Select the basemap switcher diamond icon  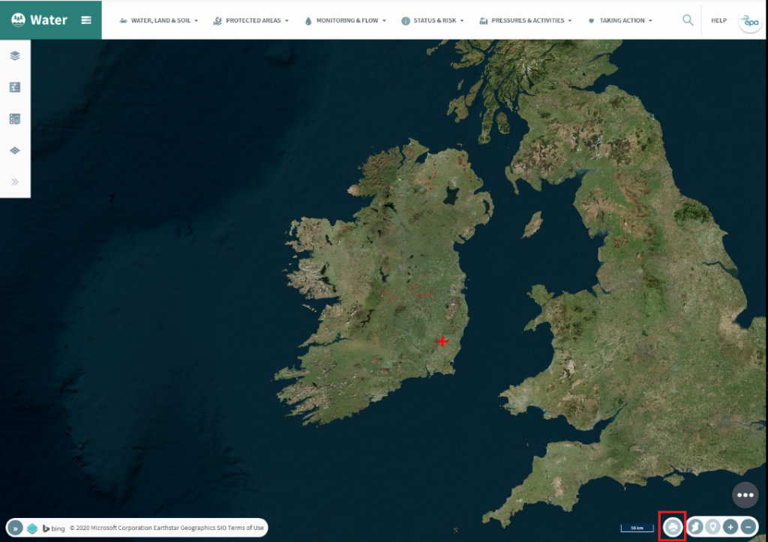[x=15, y=149]
